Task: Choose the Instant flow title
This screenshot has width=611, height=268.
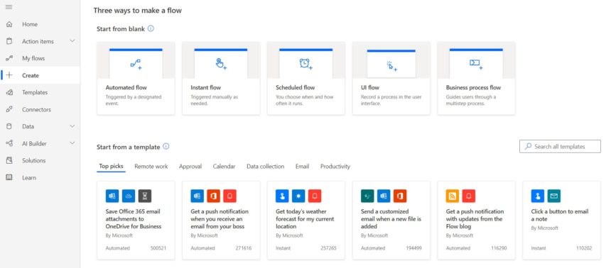Action: 206,87
